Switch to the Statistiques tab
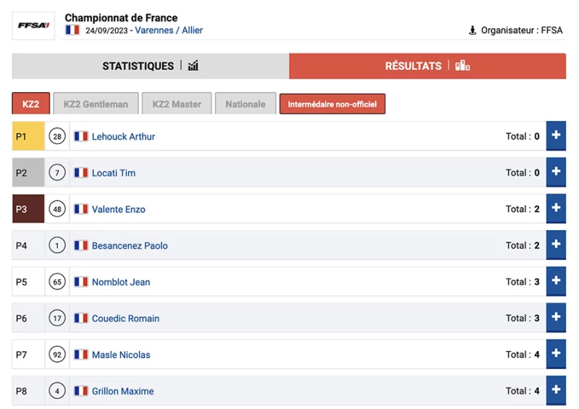 click(x=151, y=66)
